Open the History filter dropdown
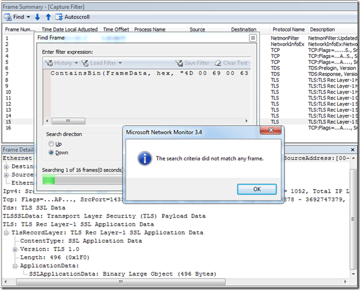 (x=62, y=63)
